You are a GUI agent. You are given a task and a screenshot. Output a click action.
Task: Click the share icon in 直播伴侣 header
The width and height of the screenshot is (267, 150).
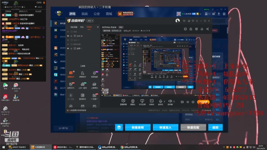point(207,29)
